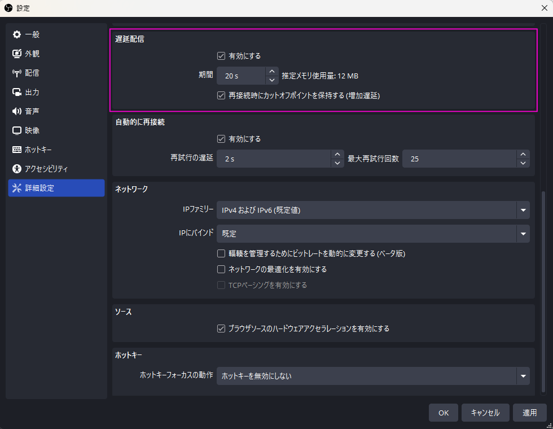This screenshot has height=429, width=553.
Task: Expand the IPにバインド dropdown
Action: 373,234
